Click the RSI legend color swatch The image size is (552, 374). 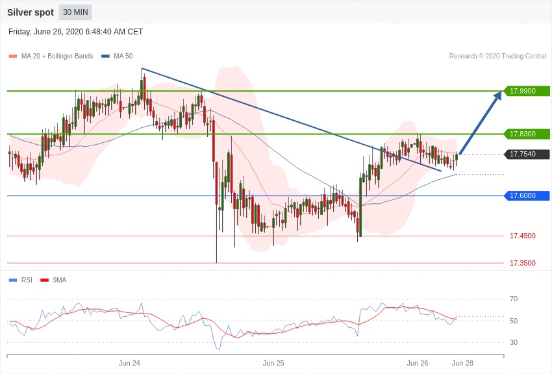(13, 280)
